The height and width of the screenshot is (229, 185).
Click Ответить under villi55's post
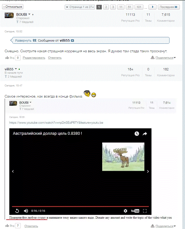(x=31, y=226)
